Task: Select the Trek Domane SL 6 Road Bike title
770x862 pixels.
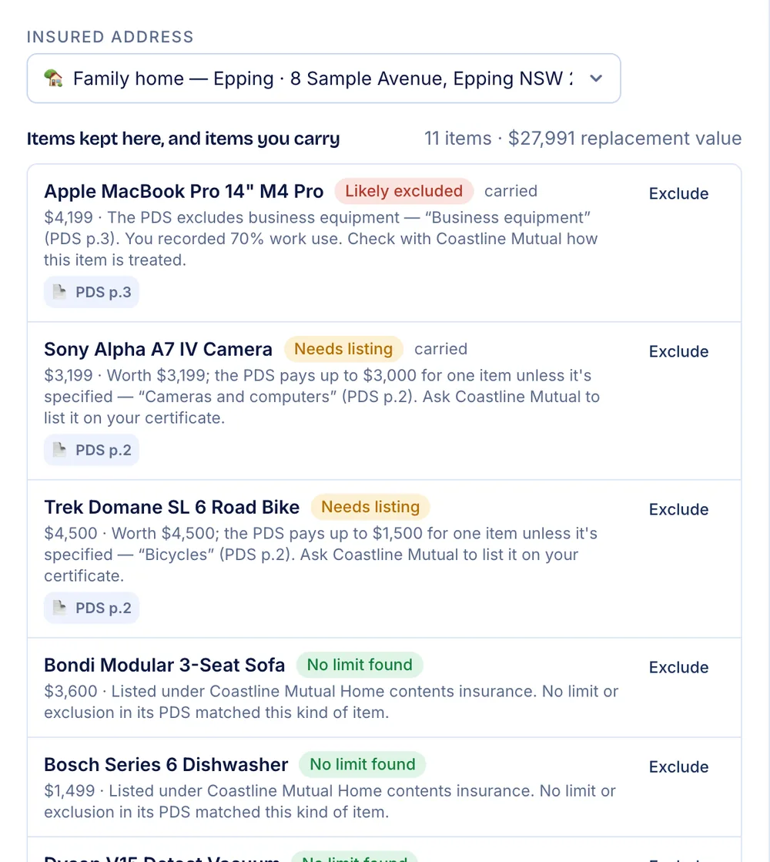Action: (x=172, y=507)
